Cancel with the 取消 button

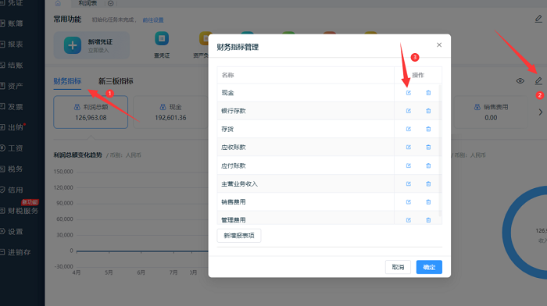pyautogui.click(x=398, y=267)
